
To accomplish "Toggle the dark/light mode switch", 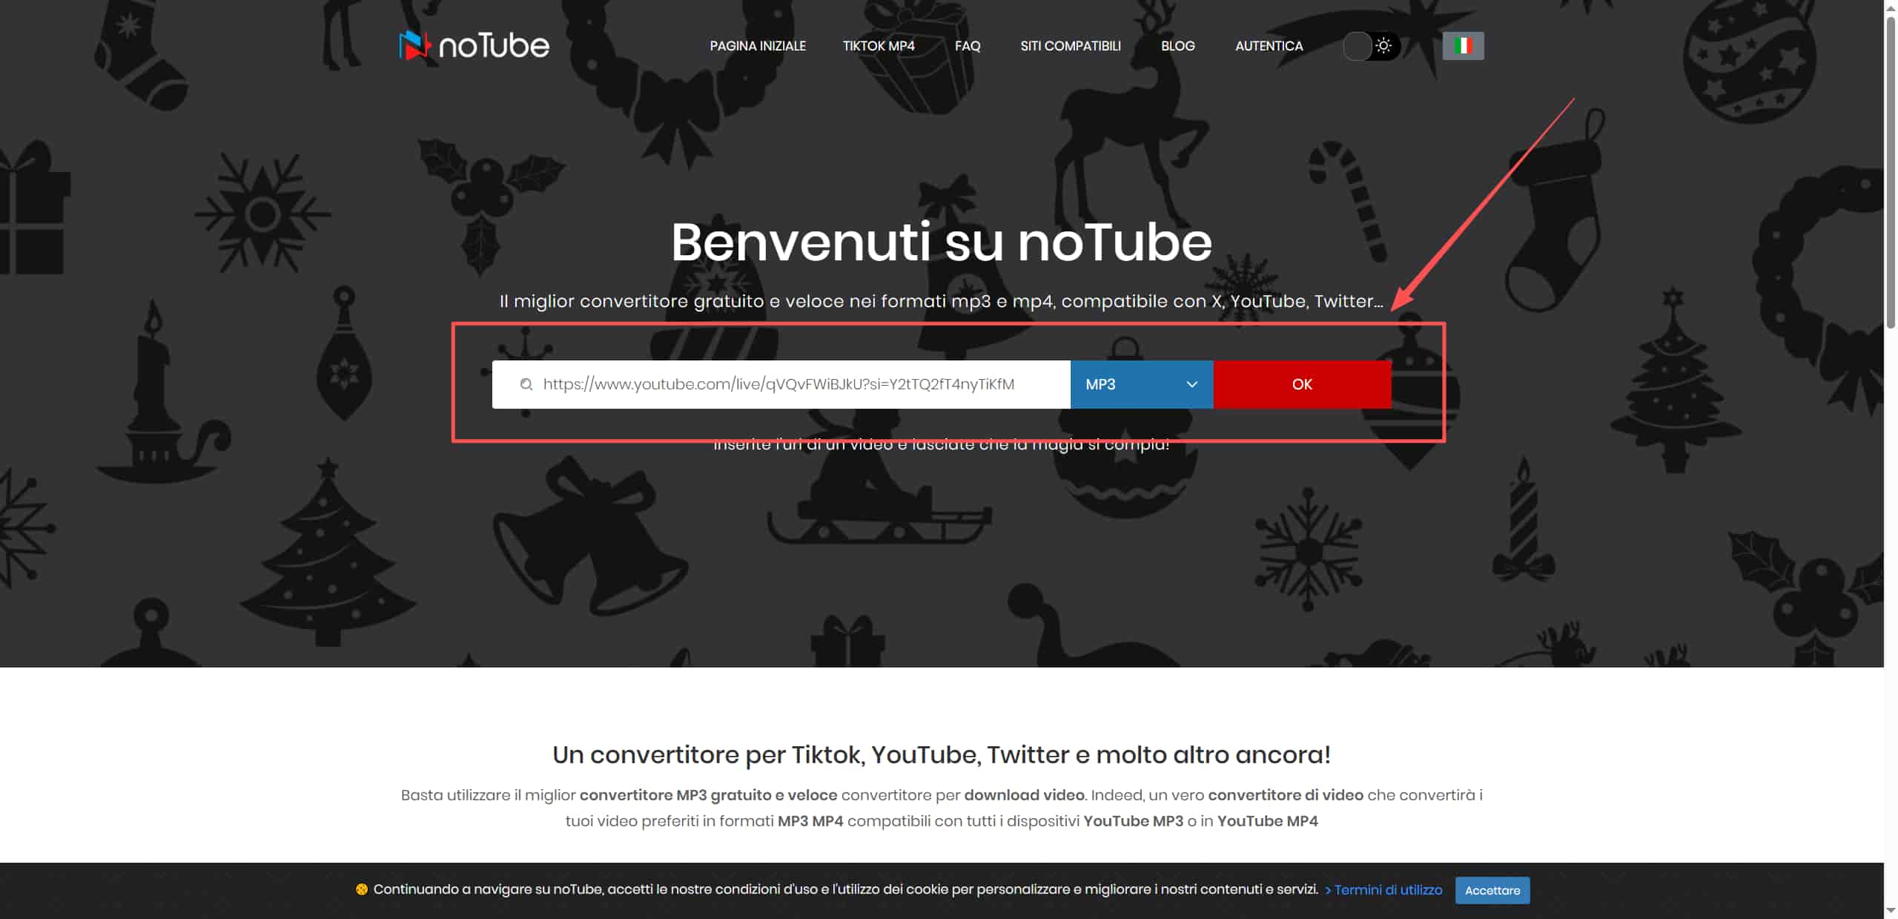I will [x=1370, y=46].
